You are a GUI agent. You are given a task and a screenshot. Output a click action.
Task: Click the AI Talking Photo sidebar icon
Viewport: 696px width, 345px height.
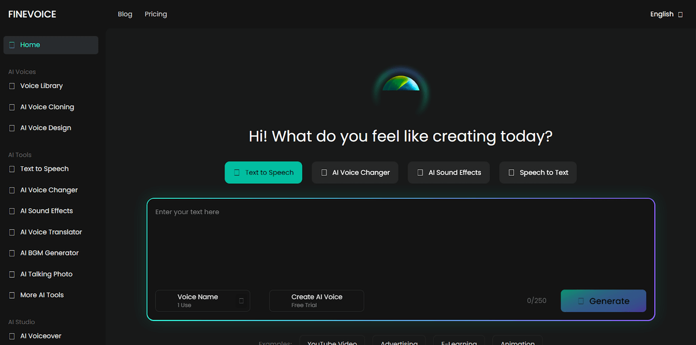click(x=12, y=274)
